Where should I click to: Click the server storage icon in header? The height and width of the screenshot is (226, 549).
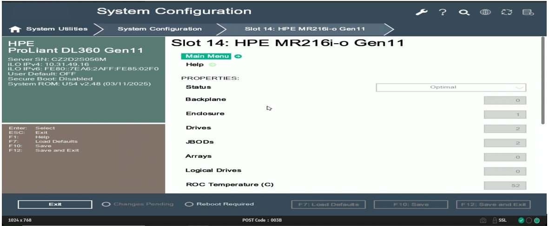click(x=528, y=12)
